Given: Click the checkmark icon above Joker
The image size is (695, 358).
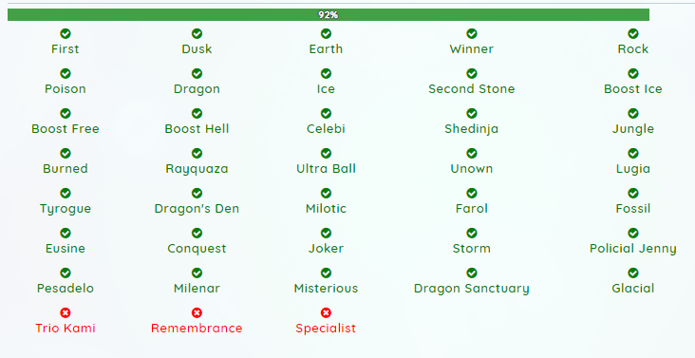Looking at the screenshot, I should click(x=326, y=233).
